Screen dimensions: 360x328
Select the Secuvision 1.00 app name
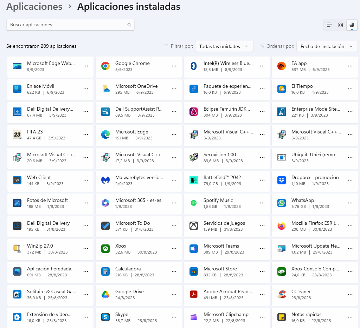[x=220, y=155]
